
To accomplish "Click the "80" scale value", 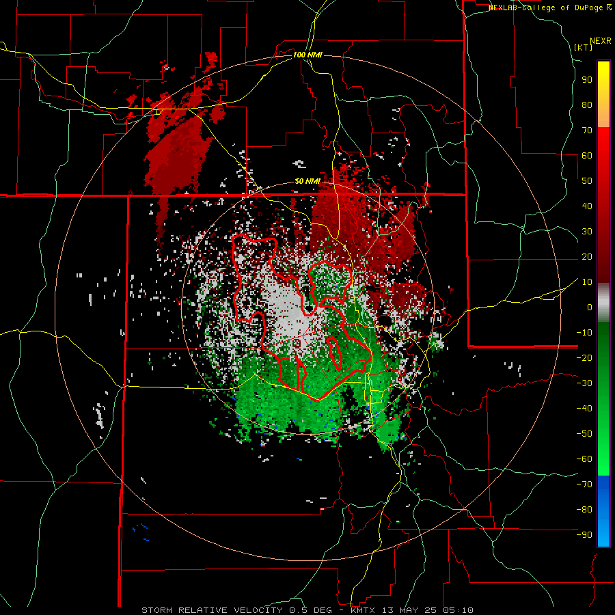I will point(587,105).
